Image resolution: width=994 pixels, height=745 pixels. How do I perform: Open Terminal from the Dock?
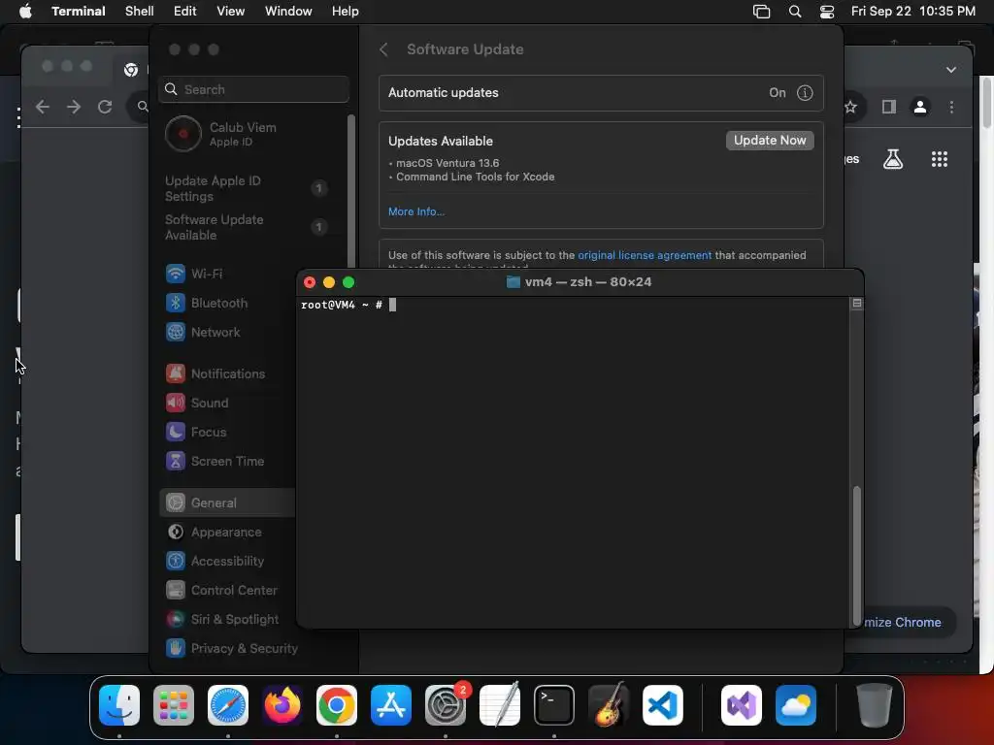coord(554,705)
